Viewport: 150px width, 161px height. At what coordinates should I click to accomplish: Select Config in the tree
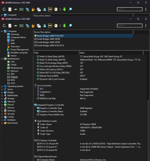tap(10, 117)
